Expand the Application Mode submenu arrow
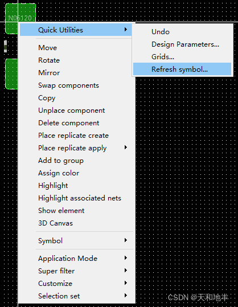 126,258
